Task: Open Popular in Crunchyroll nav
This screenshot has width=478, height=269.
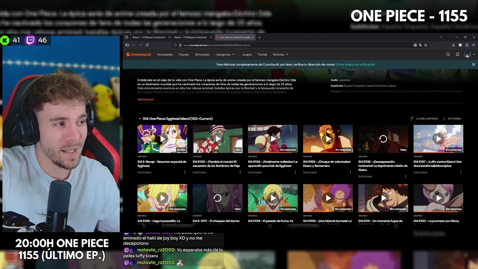Action: click(x=184, y=55)
